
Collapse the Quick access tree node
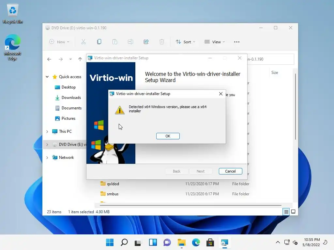47,77
